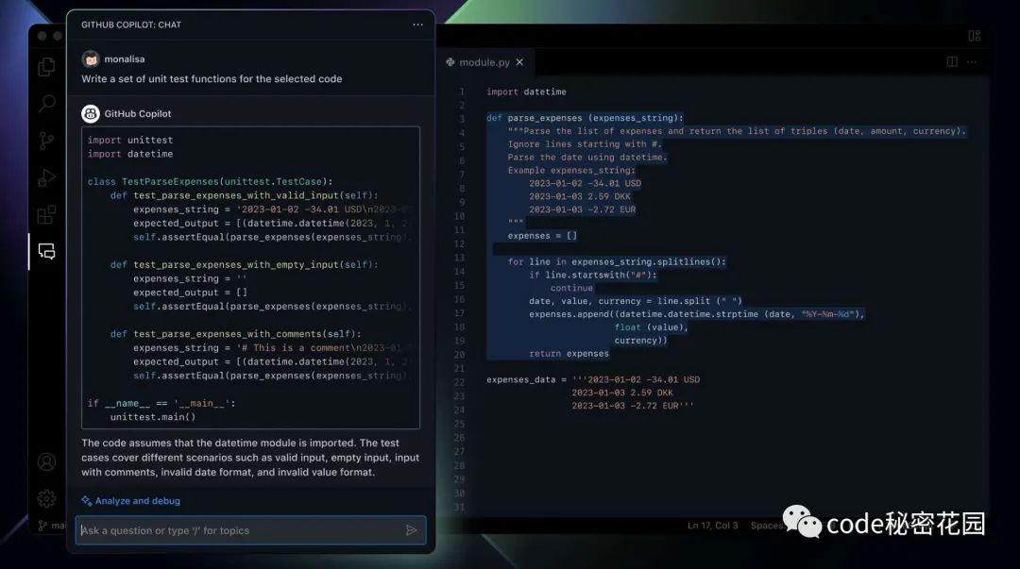
Task: Open the Extensions view icon
Action: [47, 214]
